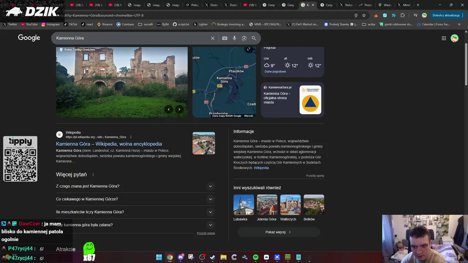Screen dimensions: 468x263
Task: Switch to the Poznań browser tab
Action: (x=366, y=5)
